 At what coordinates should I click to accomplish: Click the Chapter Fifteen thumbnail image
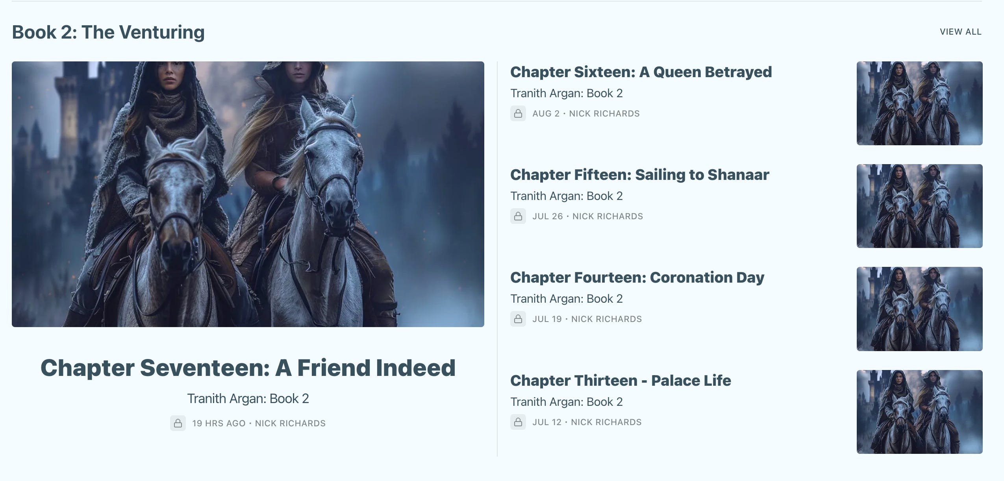919,206
